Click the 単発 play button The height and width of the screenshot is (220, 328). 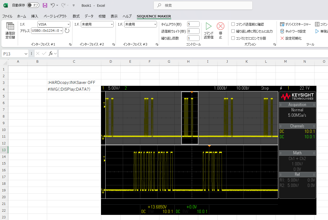pyautogui.click(x=321, y=31)
